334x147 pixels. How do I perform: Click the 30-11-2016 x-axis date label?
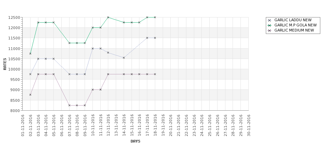[249, 125]
